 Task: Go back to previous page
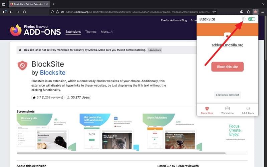[11, 12]
